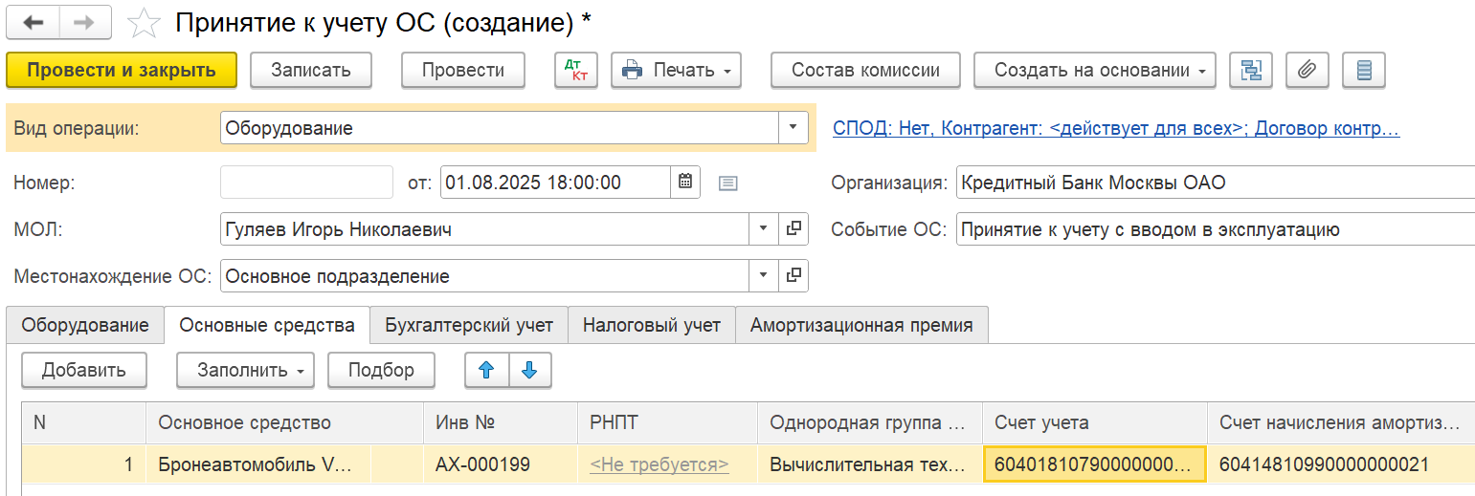
Task: Click the Провести и закрыть button
Action: pyautogui.click(x=122, y=70)
